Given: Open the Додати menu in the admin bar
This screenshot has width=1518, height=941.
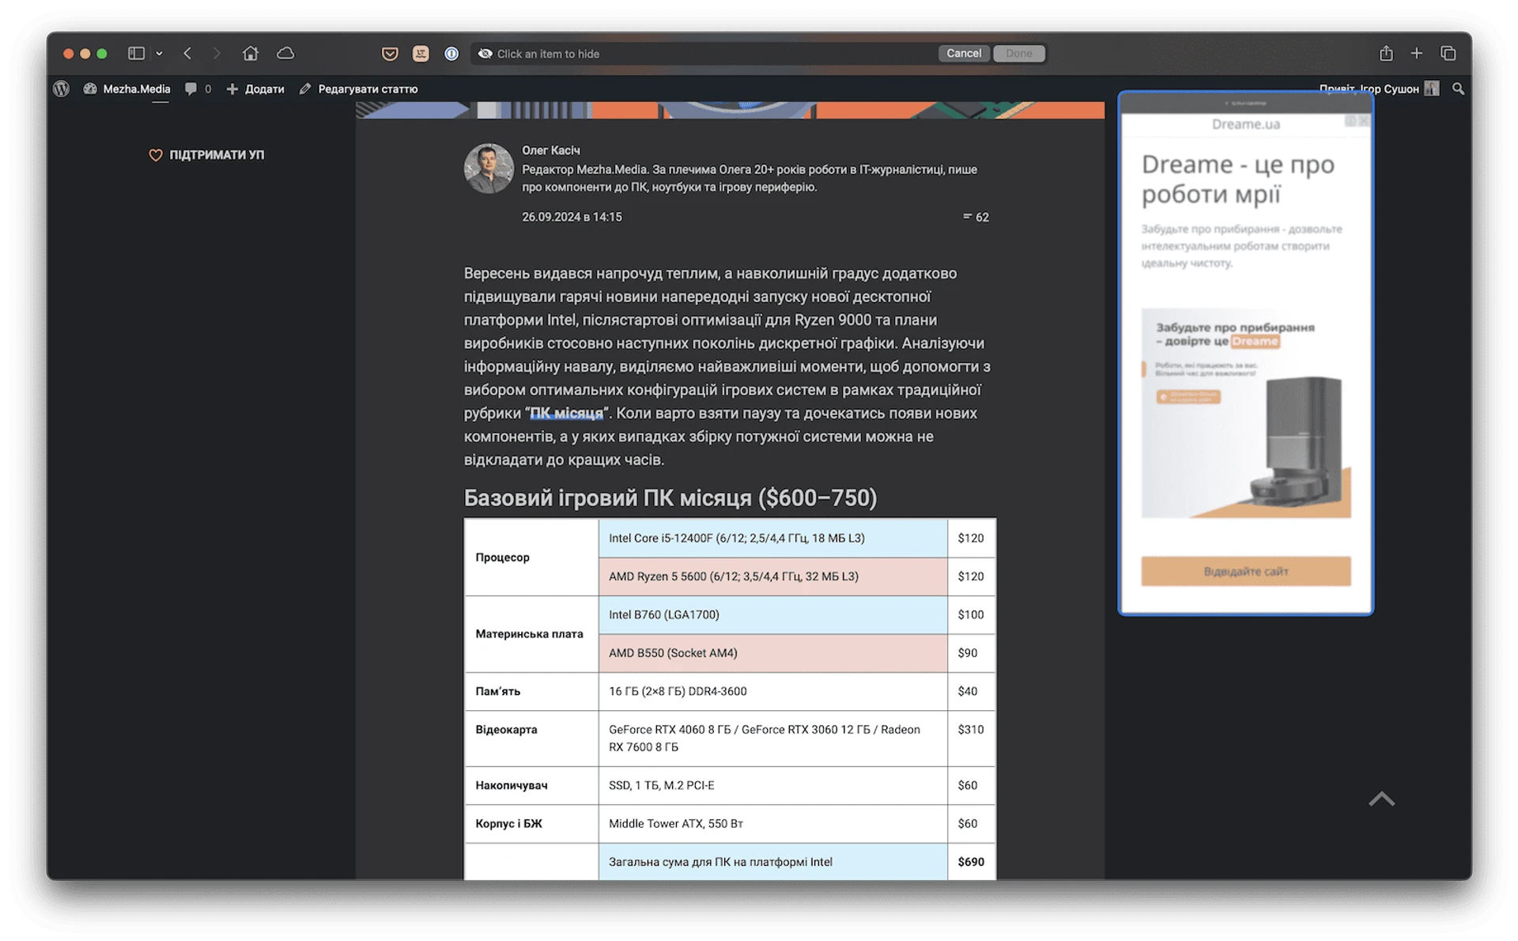Looking at the screenshot, I should tap(255, 89).
